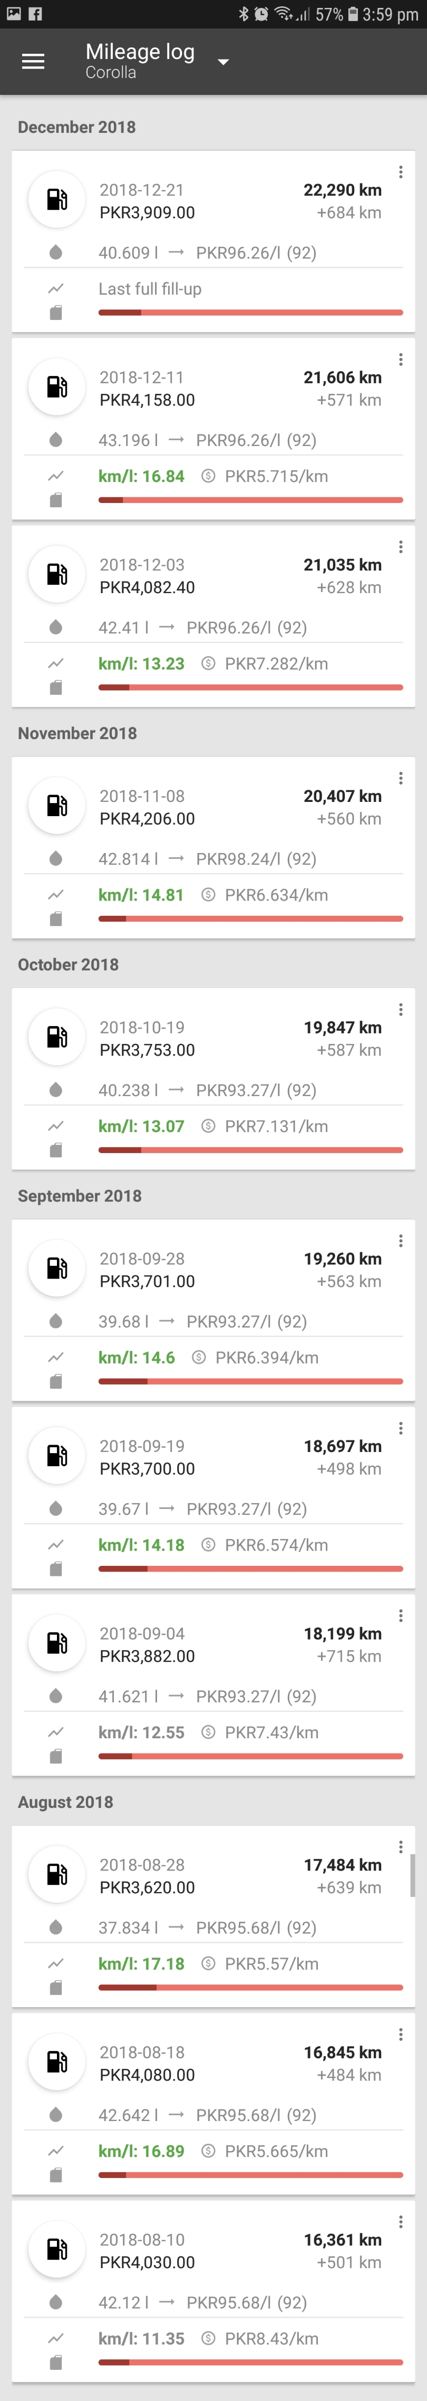Select the Last full fill-up label
The height and width of the screenshot is (2401, 427).
tap(150, 289)
